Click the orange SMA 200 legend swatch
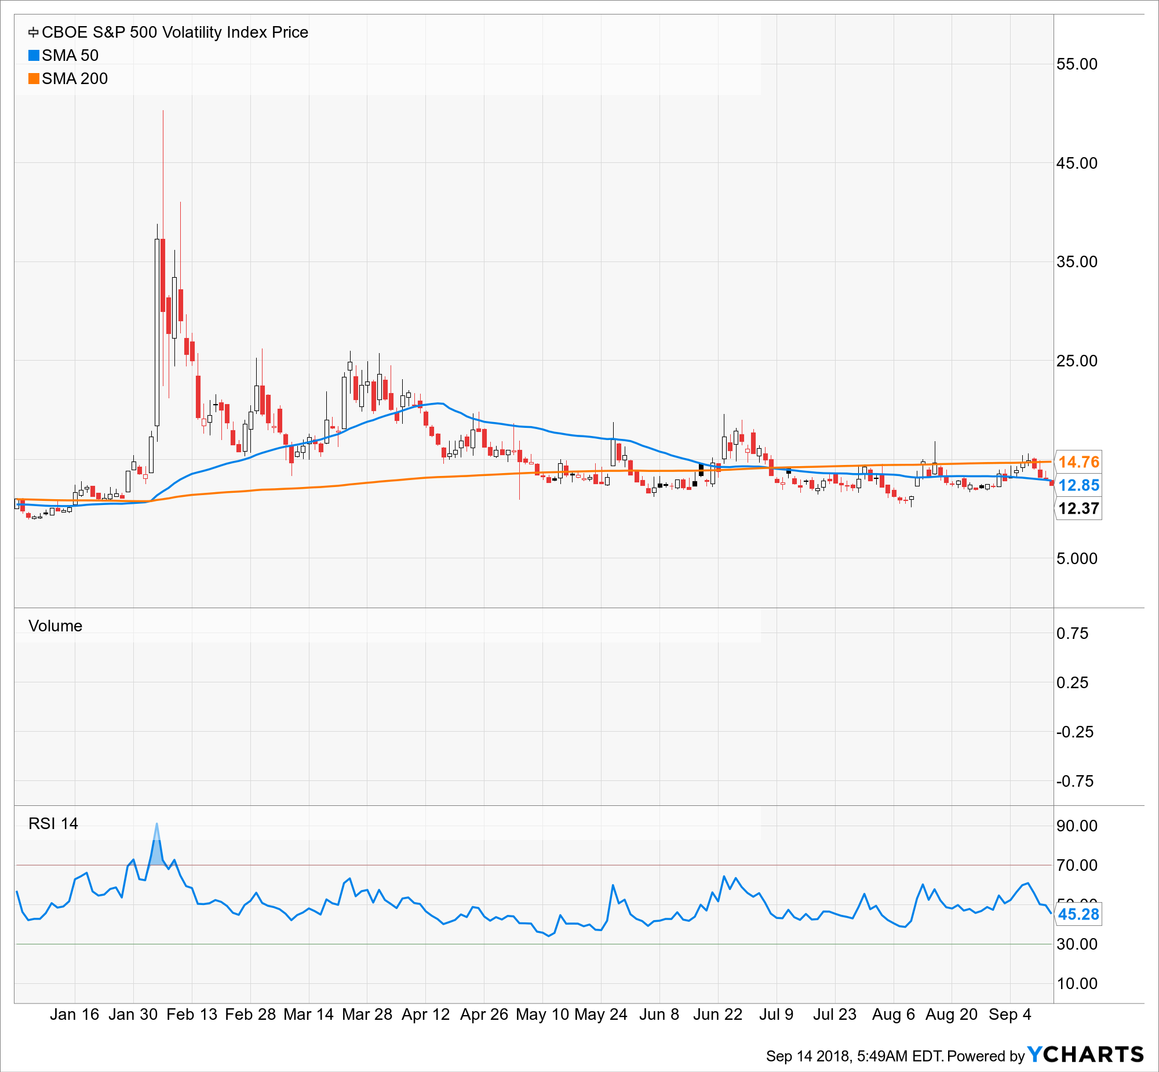 point(34,78)
